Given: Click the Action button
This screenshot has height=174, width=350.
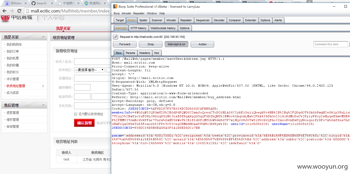Looking at the screenshot, I should pyautogui.click(x=202, y=44).
